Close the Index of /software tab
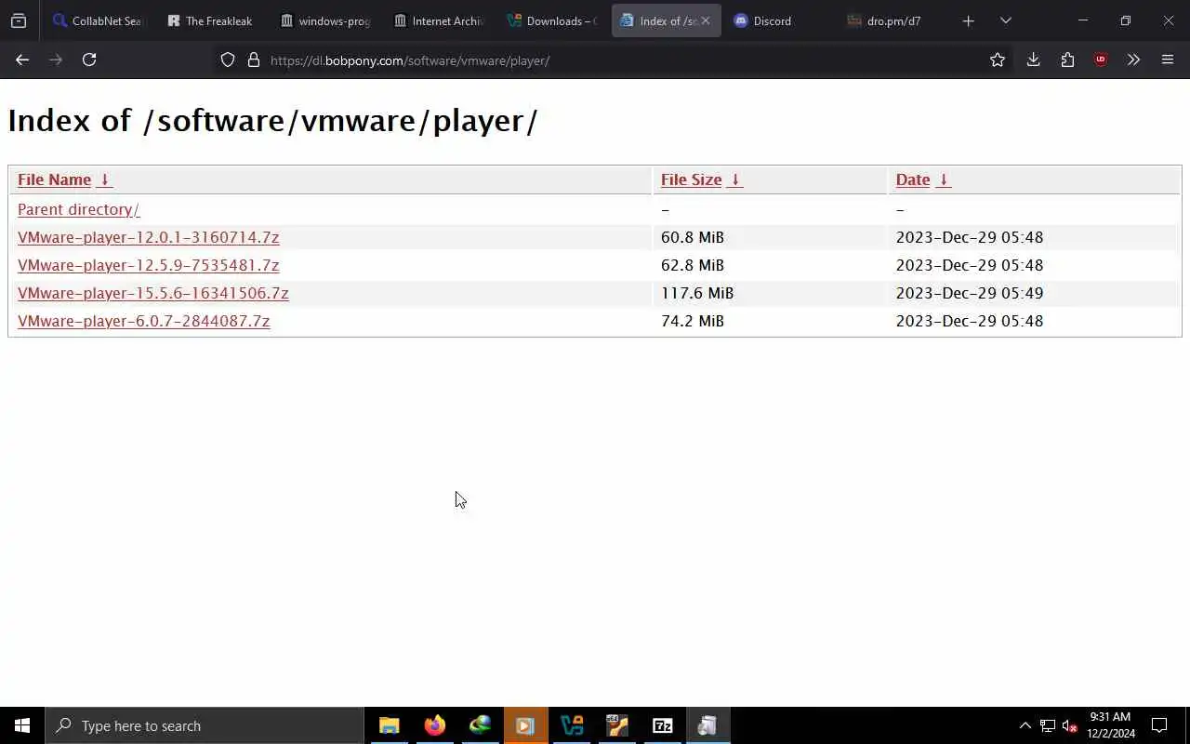 point(706,20)
